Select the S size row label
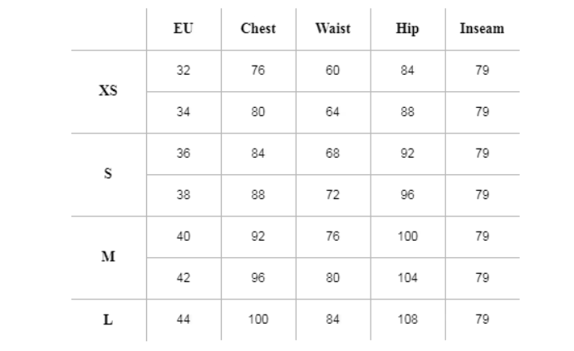Screen dimensions: 574x351 click(x=108, y=174)
